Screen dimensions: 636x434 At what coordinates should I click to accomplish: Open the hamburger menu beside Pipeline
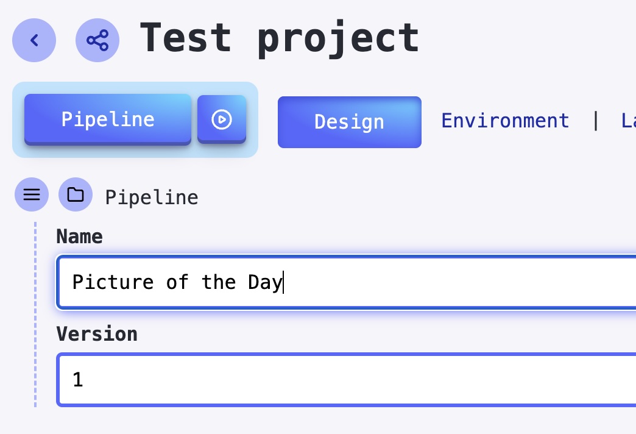pos(32,195)
